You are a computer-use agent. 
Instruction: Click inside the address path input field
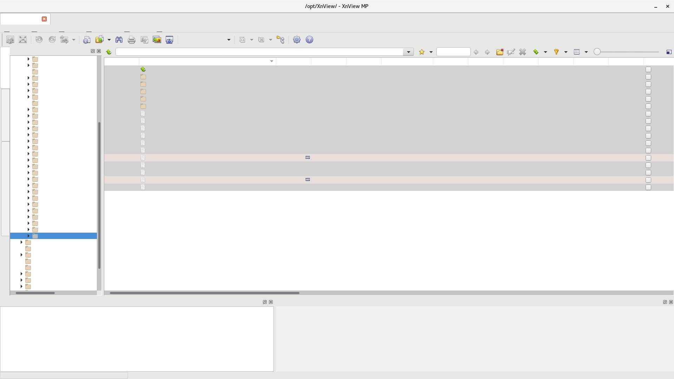pos(260,52)
